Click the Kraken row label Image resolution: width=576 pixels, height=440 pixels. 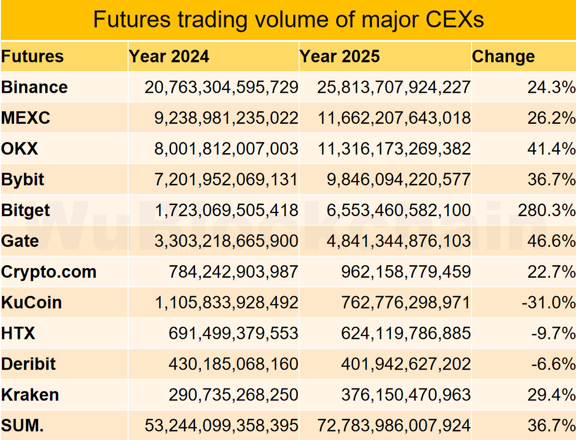point(30,395)
